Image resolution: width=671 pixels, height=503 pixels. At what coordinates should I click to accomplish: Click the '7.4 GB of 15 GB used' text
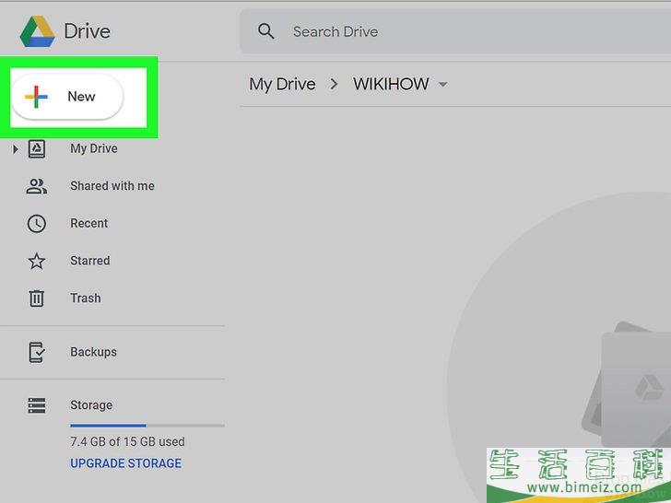point(127,441)
